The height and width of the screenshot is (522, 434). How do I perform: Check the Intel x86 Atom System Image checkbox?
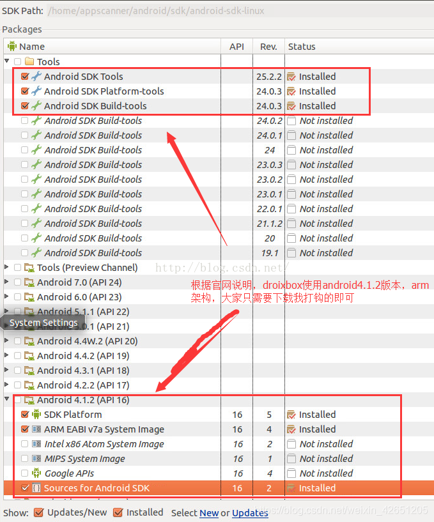pos(25,444)
